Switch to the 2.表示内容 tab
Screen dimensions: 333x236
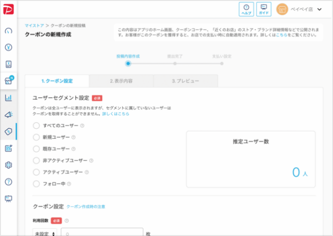coord(121,81)
